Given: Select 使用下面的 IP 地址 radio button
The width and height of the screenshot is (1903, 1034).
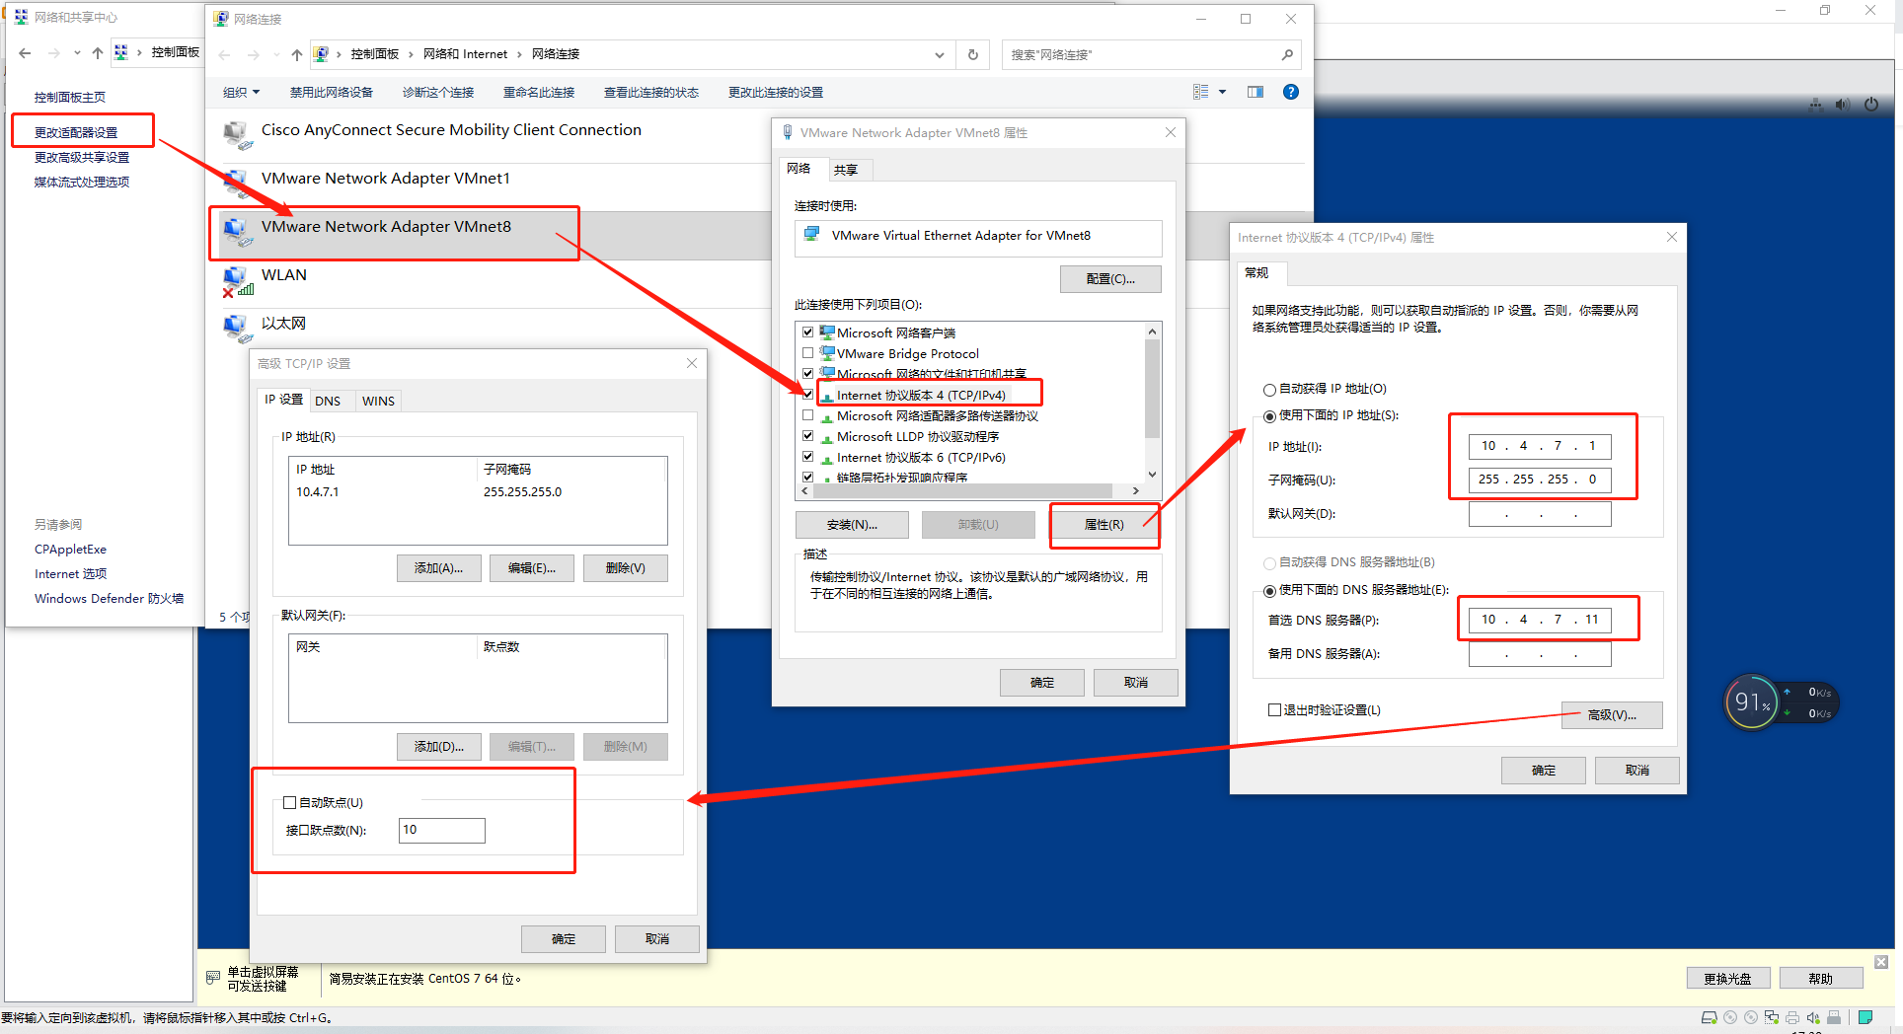Looking at the screenshot, I should [x=1269, y=416].
